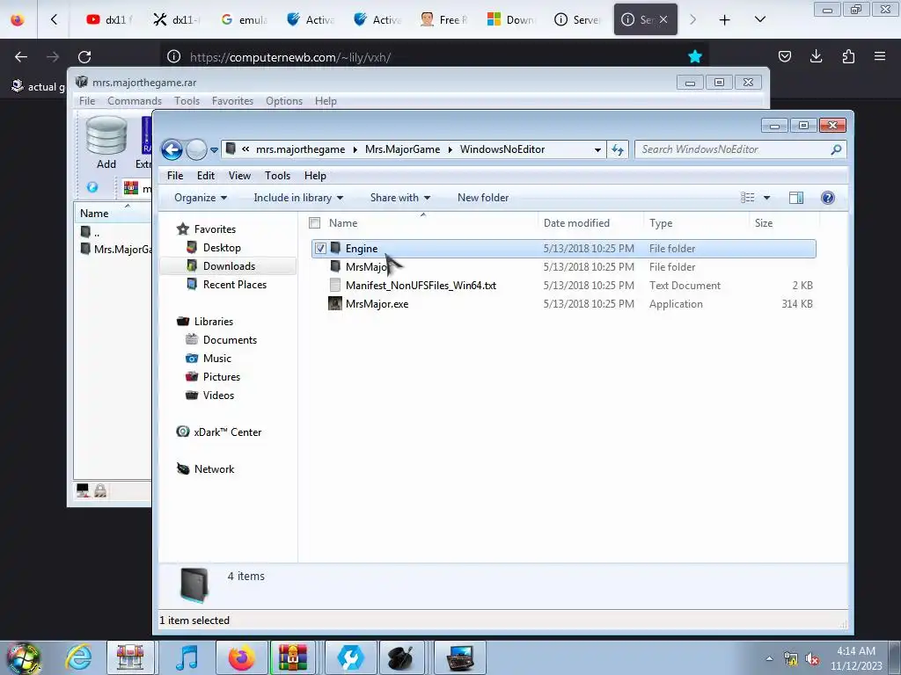This screenshot has height=675, width=901.
Task: Sort by the Date modified column header
Action: (x=576, y=222)
